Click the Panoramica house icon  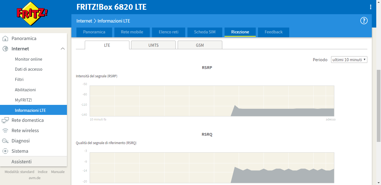click(5, 38)
